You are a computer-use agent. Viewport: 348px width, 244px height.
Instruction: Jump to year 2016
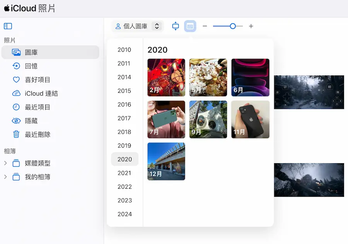[125, 104]
